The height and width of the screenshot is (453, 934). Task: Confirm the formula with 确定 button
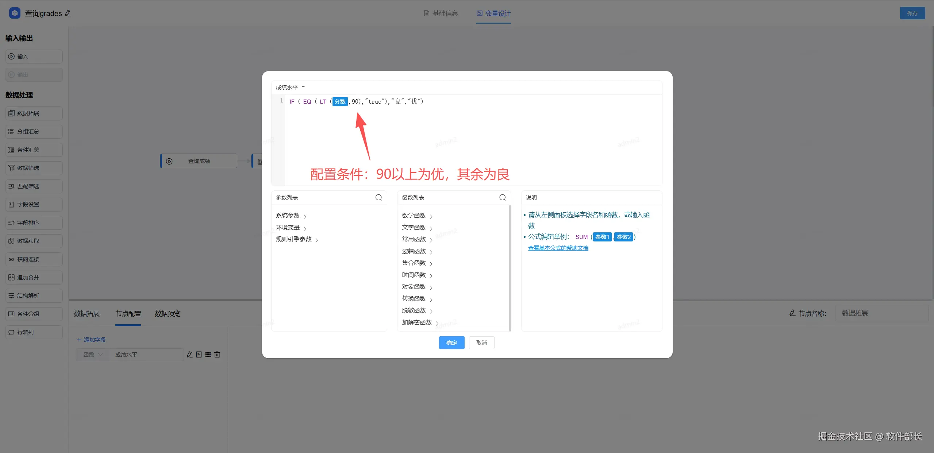[451, 343]
